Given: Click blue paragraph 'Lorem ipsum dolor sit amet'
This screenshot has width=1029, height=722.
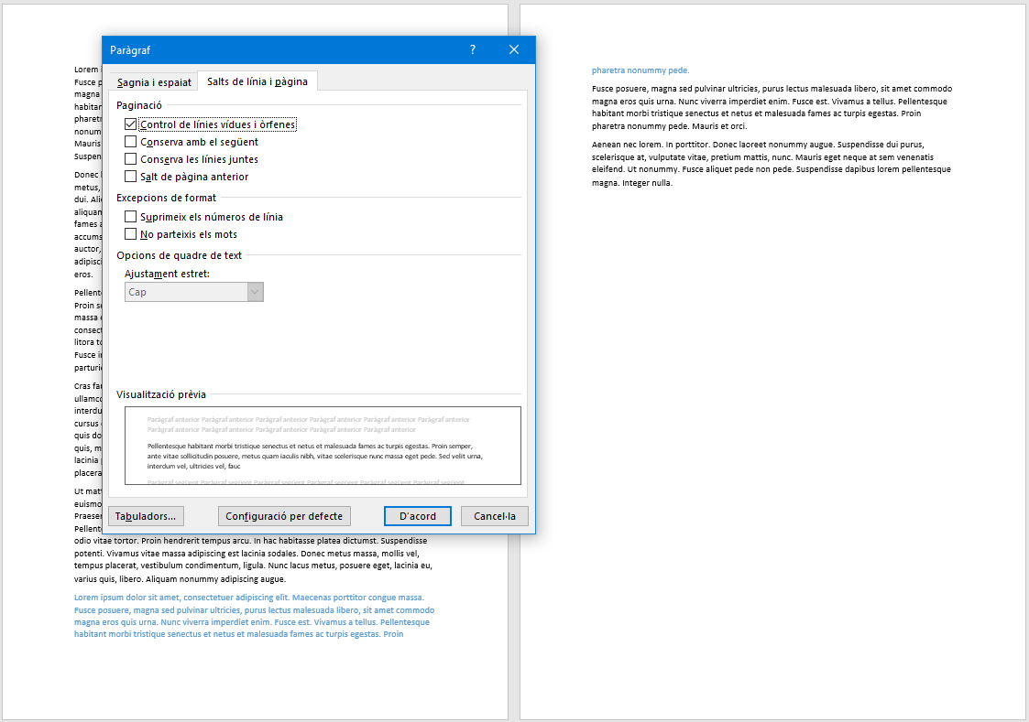Looking at the screenshot, I should [x=254, y=616].
